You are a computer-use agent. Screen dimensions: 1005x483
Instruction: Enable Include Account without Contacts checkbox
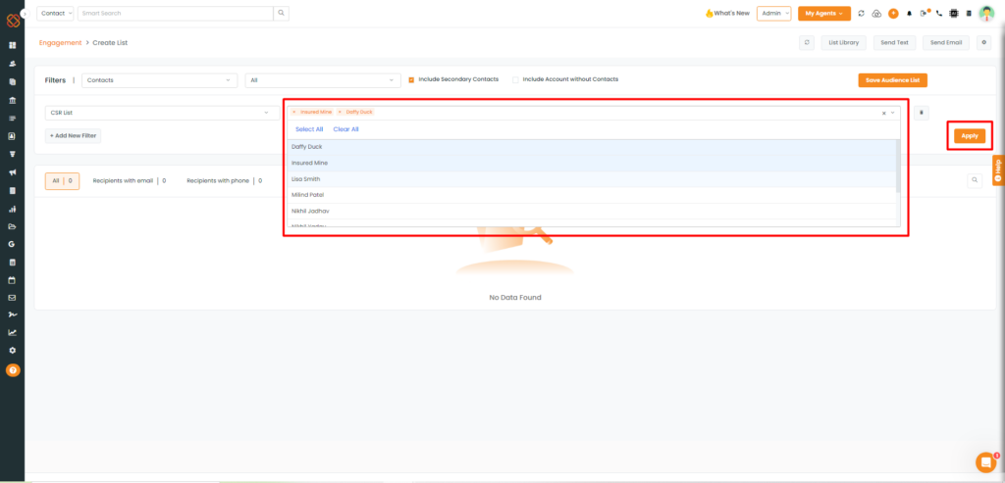515,80
